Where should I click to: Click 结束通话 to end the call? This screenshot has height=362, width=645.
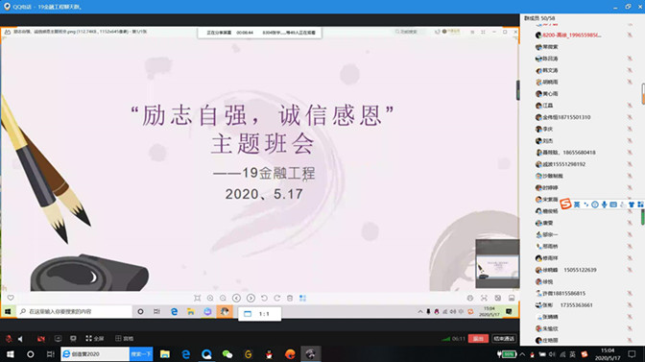click(504, 339)
